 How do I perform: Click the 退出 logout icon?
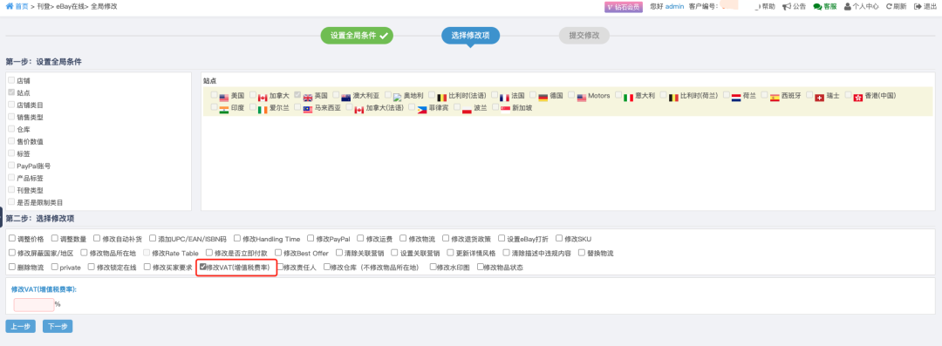pyautogui.click(x=918, y=7)
